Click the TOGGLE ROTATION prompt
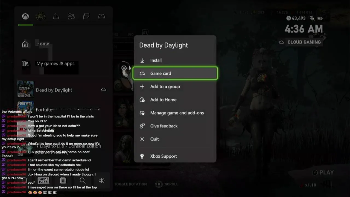This screenshot has height=197, width=350. 130,184
